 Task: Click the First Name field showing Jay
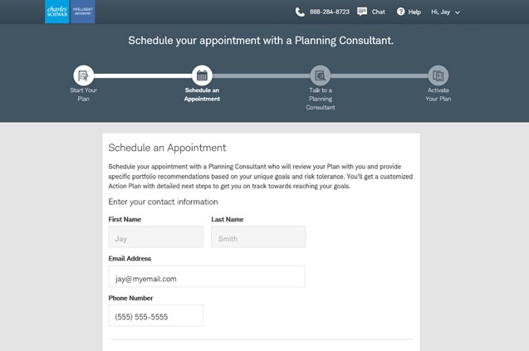(156, 236)
